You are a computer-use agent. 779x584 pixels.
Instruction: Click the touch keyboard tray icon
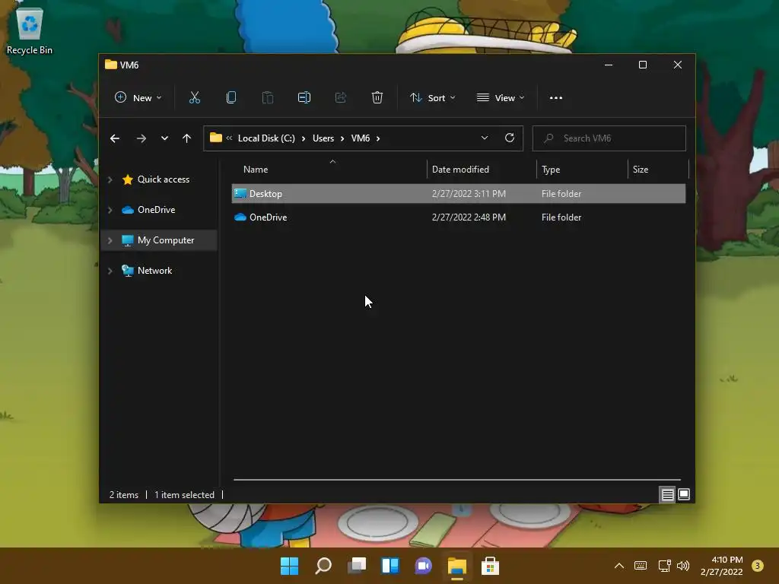(x=641, y=566)
